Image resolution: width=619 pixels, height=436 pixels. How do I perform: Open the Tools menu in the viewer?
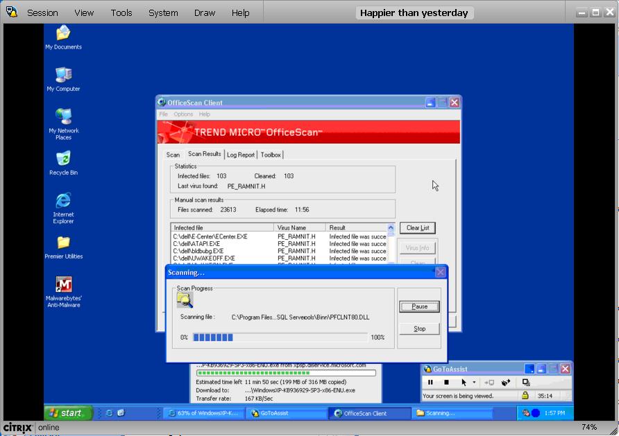tap(121, 12)
